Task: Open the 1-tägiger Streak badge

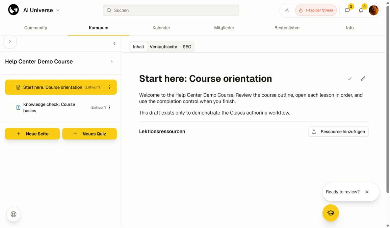Action: tap(316, 10)
